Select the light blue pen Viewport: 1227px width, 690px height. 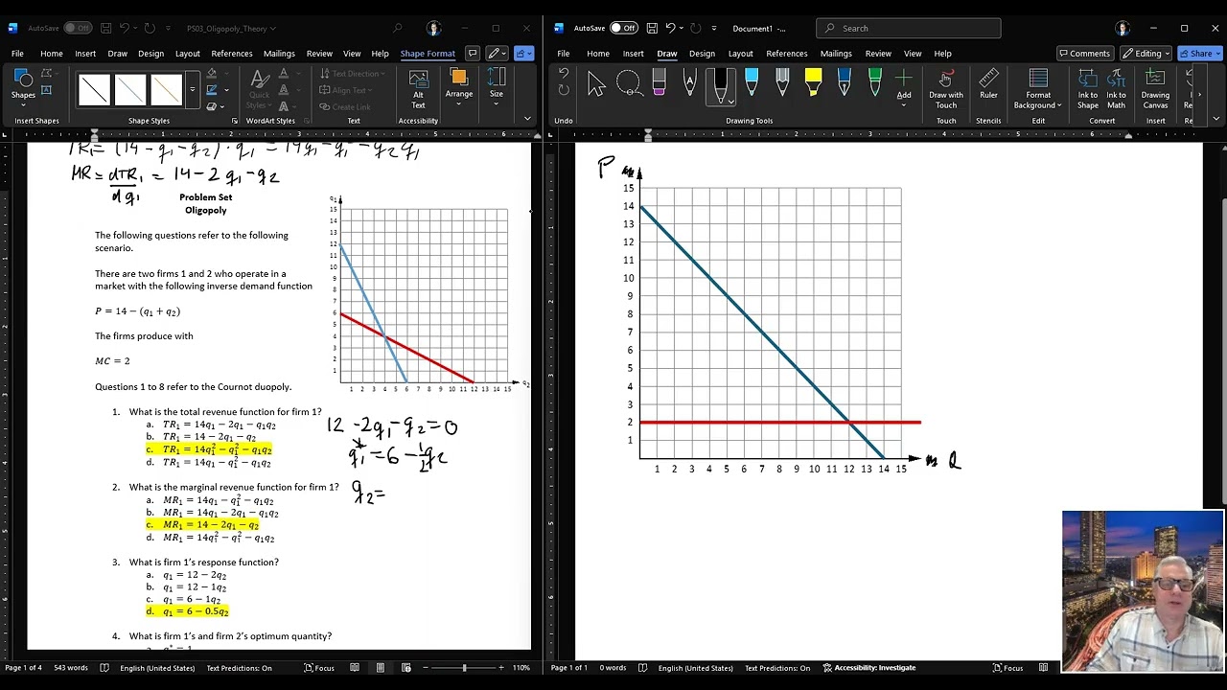pyautogui.click(x=752, y=84)
